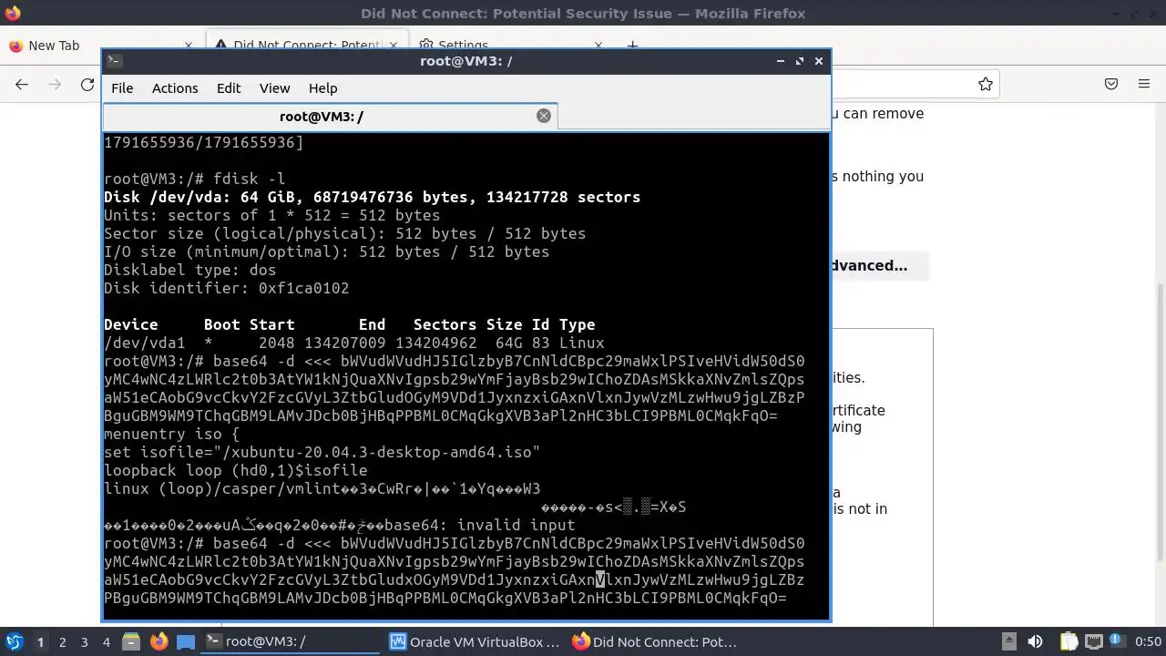The image size is (1166, 656).
Task: Close the terminal window
Action: tap(818, 61)
